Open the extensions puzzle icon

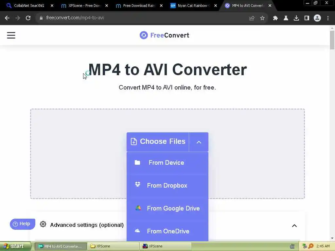275,18
